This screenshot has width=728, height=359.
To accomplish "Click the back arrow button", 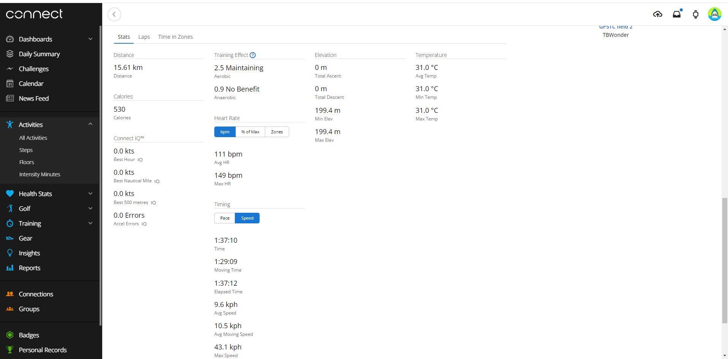I will pos(114,14).
